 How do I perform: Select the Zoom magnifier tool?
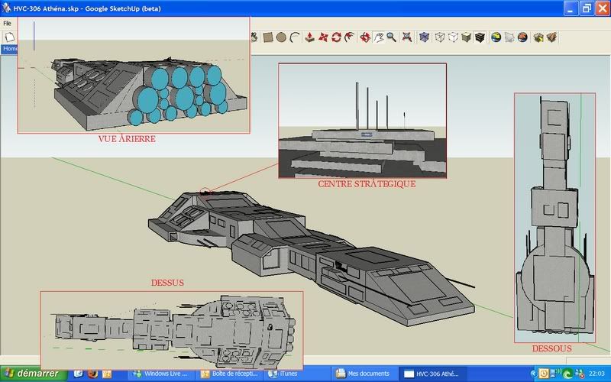coord(391,37)
